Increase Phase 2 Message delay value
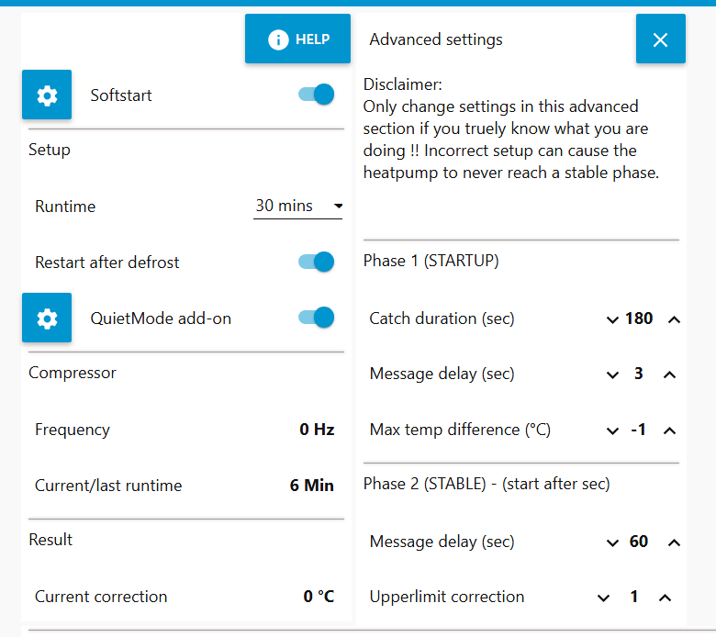This screenshot has height=637, width=716. [x=674, y=542]
